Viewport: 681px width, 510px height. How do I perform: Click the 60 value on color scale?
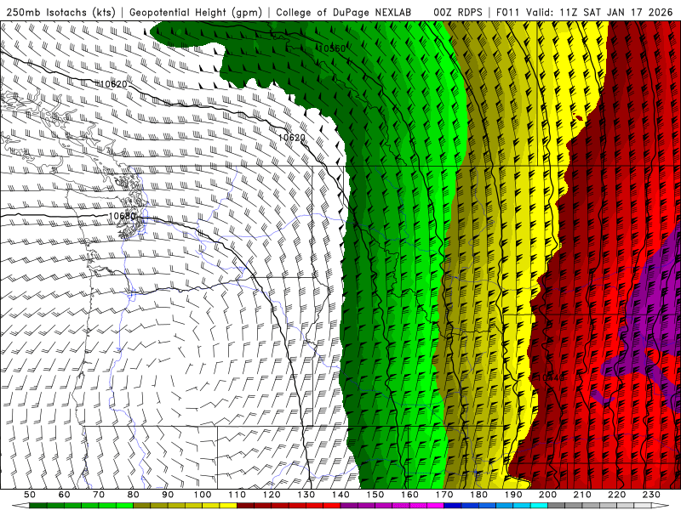pyautogui.click(x=64, y=495)
